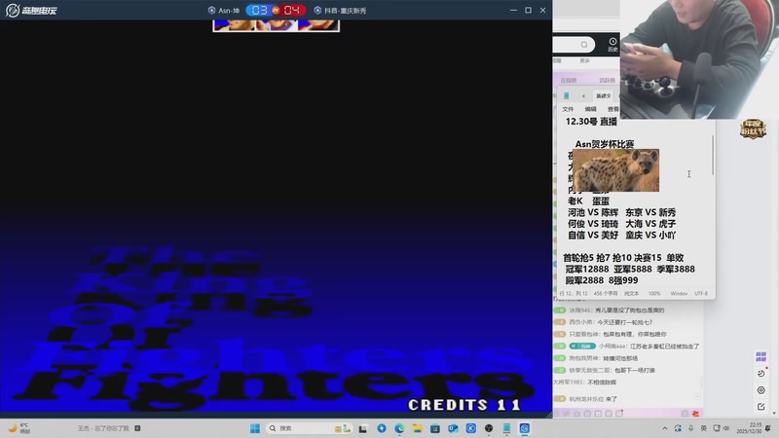Open the Notepad taskbar icon
The width and height of the screenshot is (779, 438).
pyautogui.click(x=506, y=428)
